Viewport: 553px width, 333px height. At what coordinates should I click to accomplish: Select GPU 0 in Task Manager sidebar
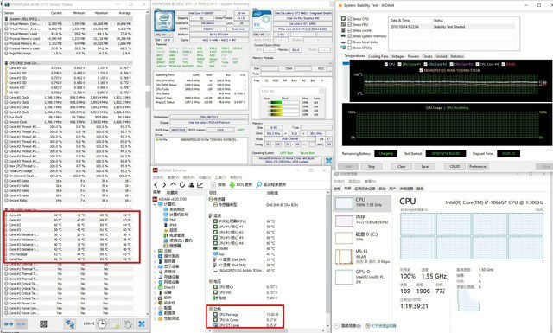362,277
